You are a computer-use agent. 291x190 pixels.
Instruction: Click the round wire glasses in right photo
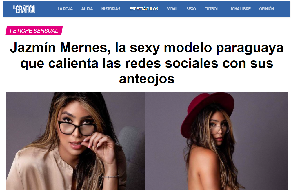click(x=219, y=129)
